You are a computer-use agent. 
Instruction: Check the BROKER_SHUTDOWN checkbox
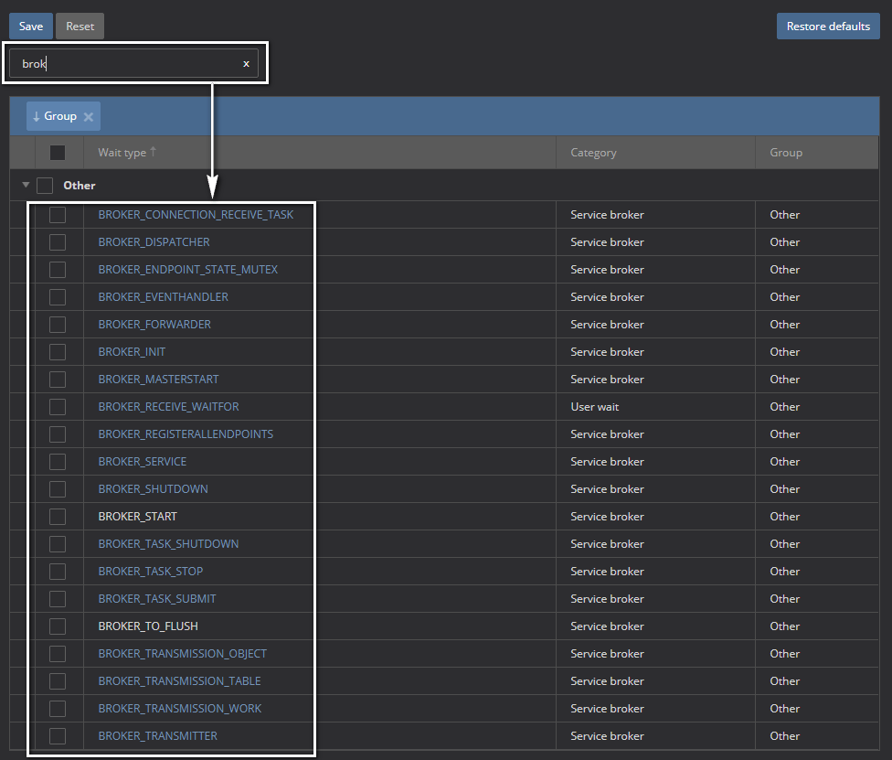coord(58,489)
